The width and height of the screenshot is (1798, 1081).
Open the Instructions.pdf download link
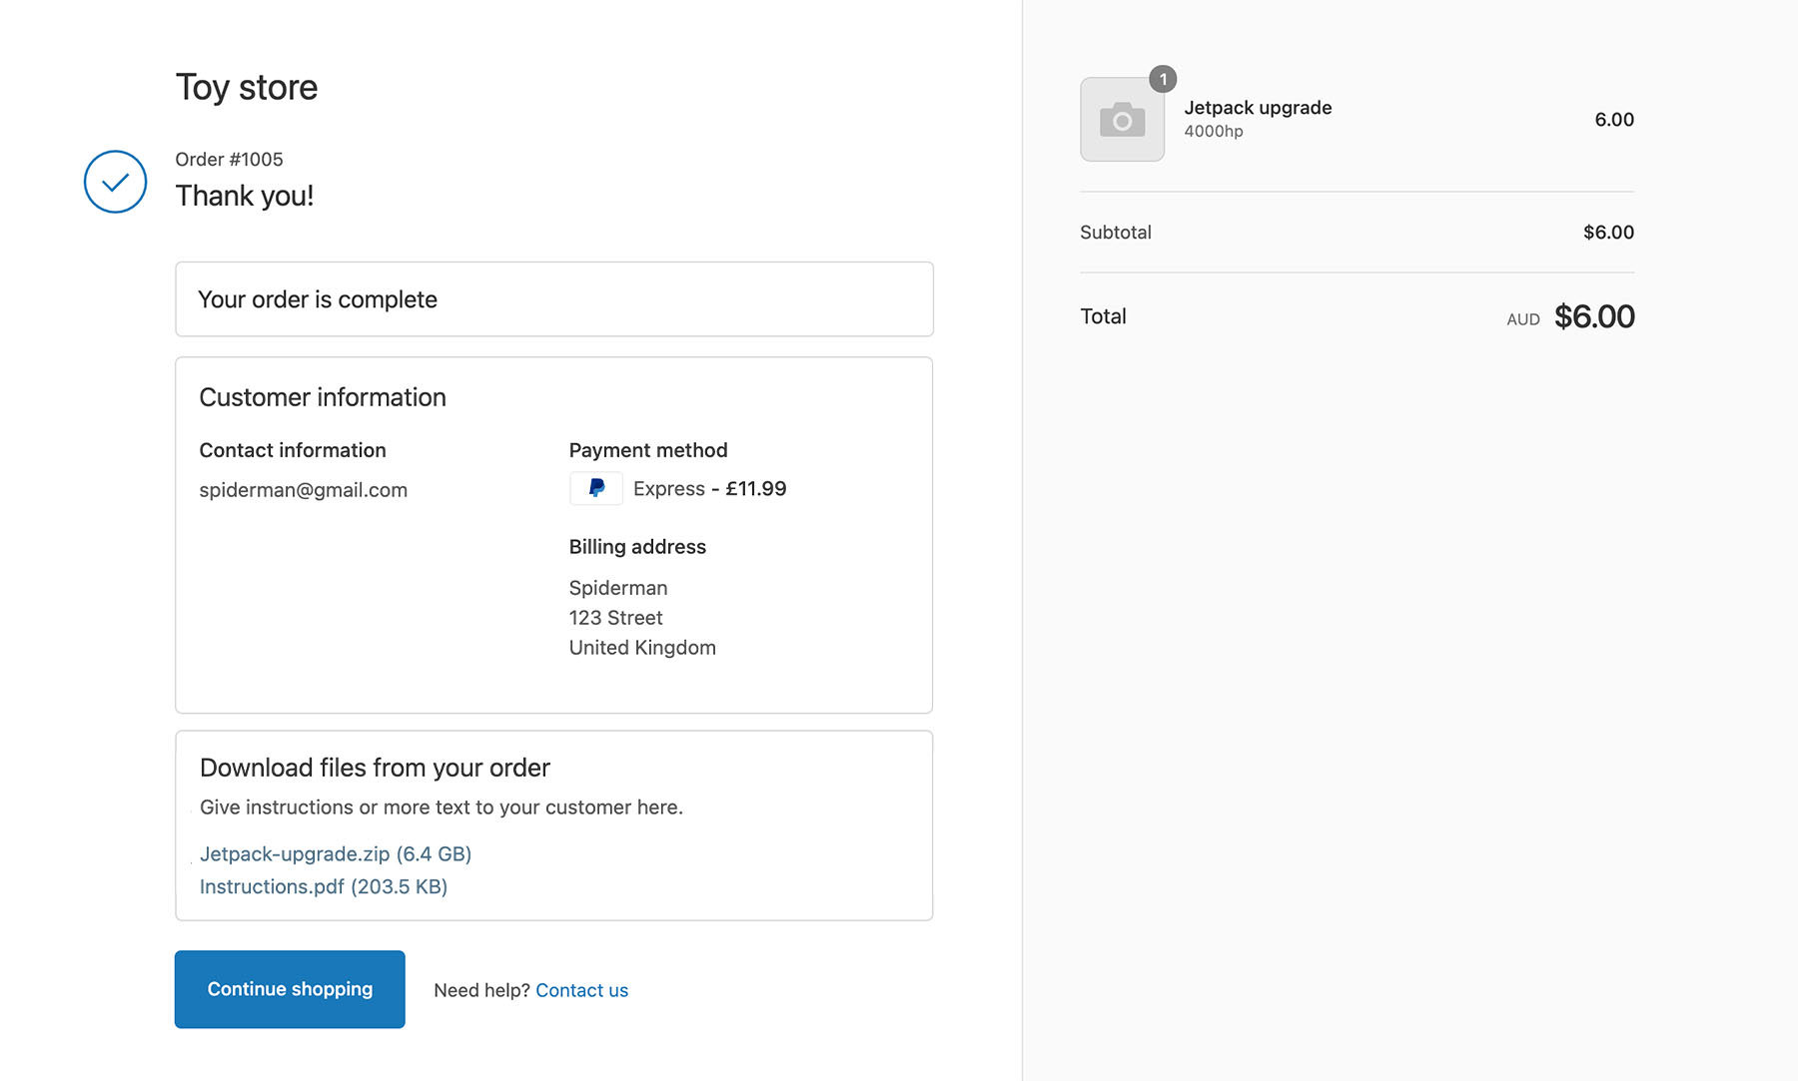pos(323,886)
